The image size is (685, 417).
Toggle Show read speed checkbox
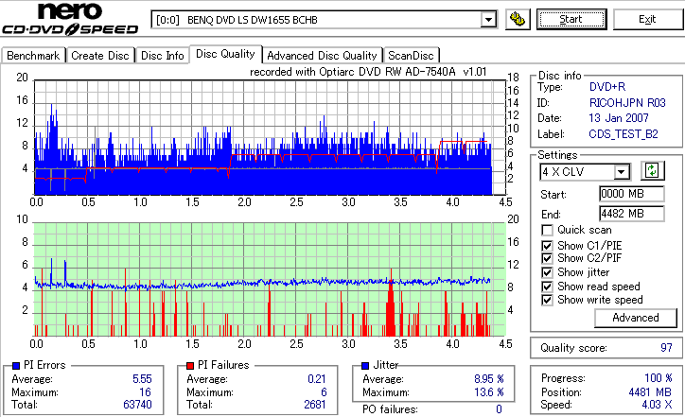[547, 287]
